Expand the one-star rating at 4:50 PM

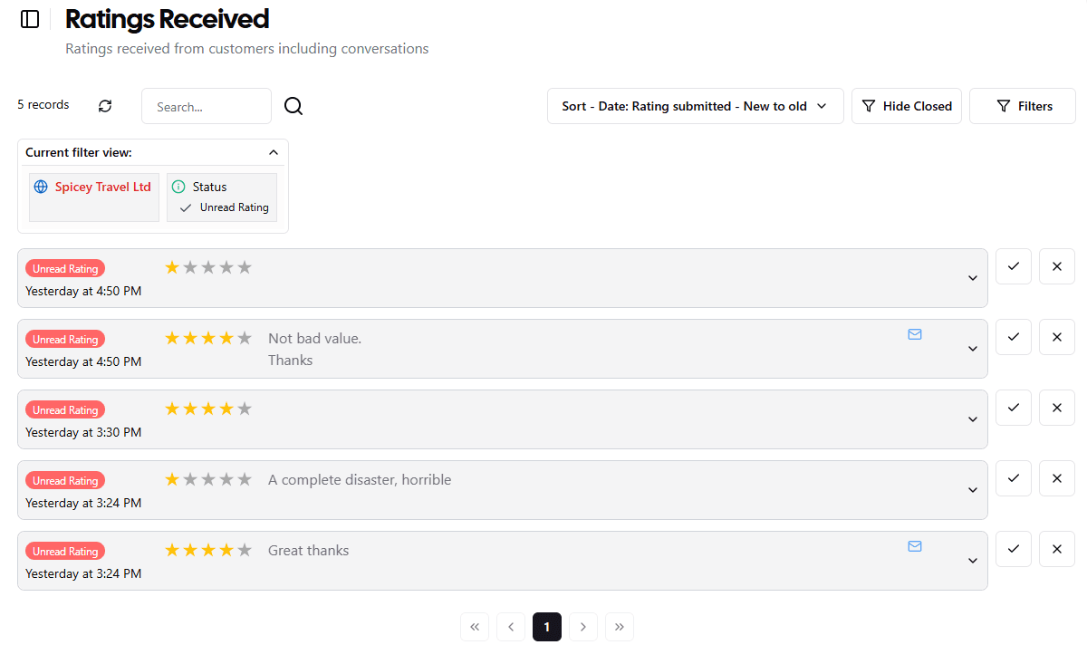click(x=973, y=278)
